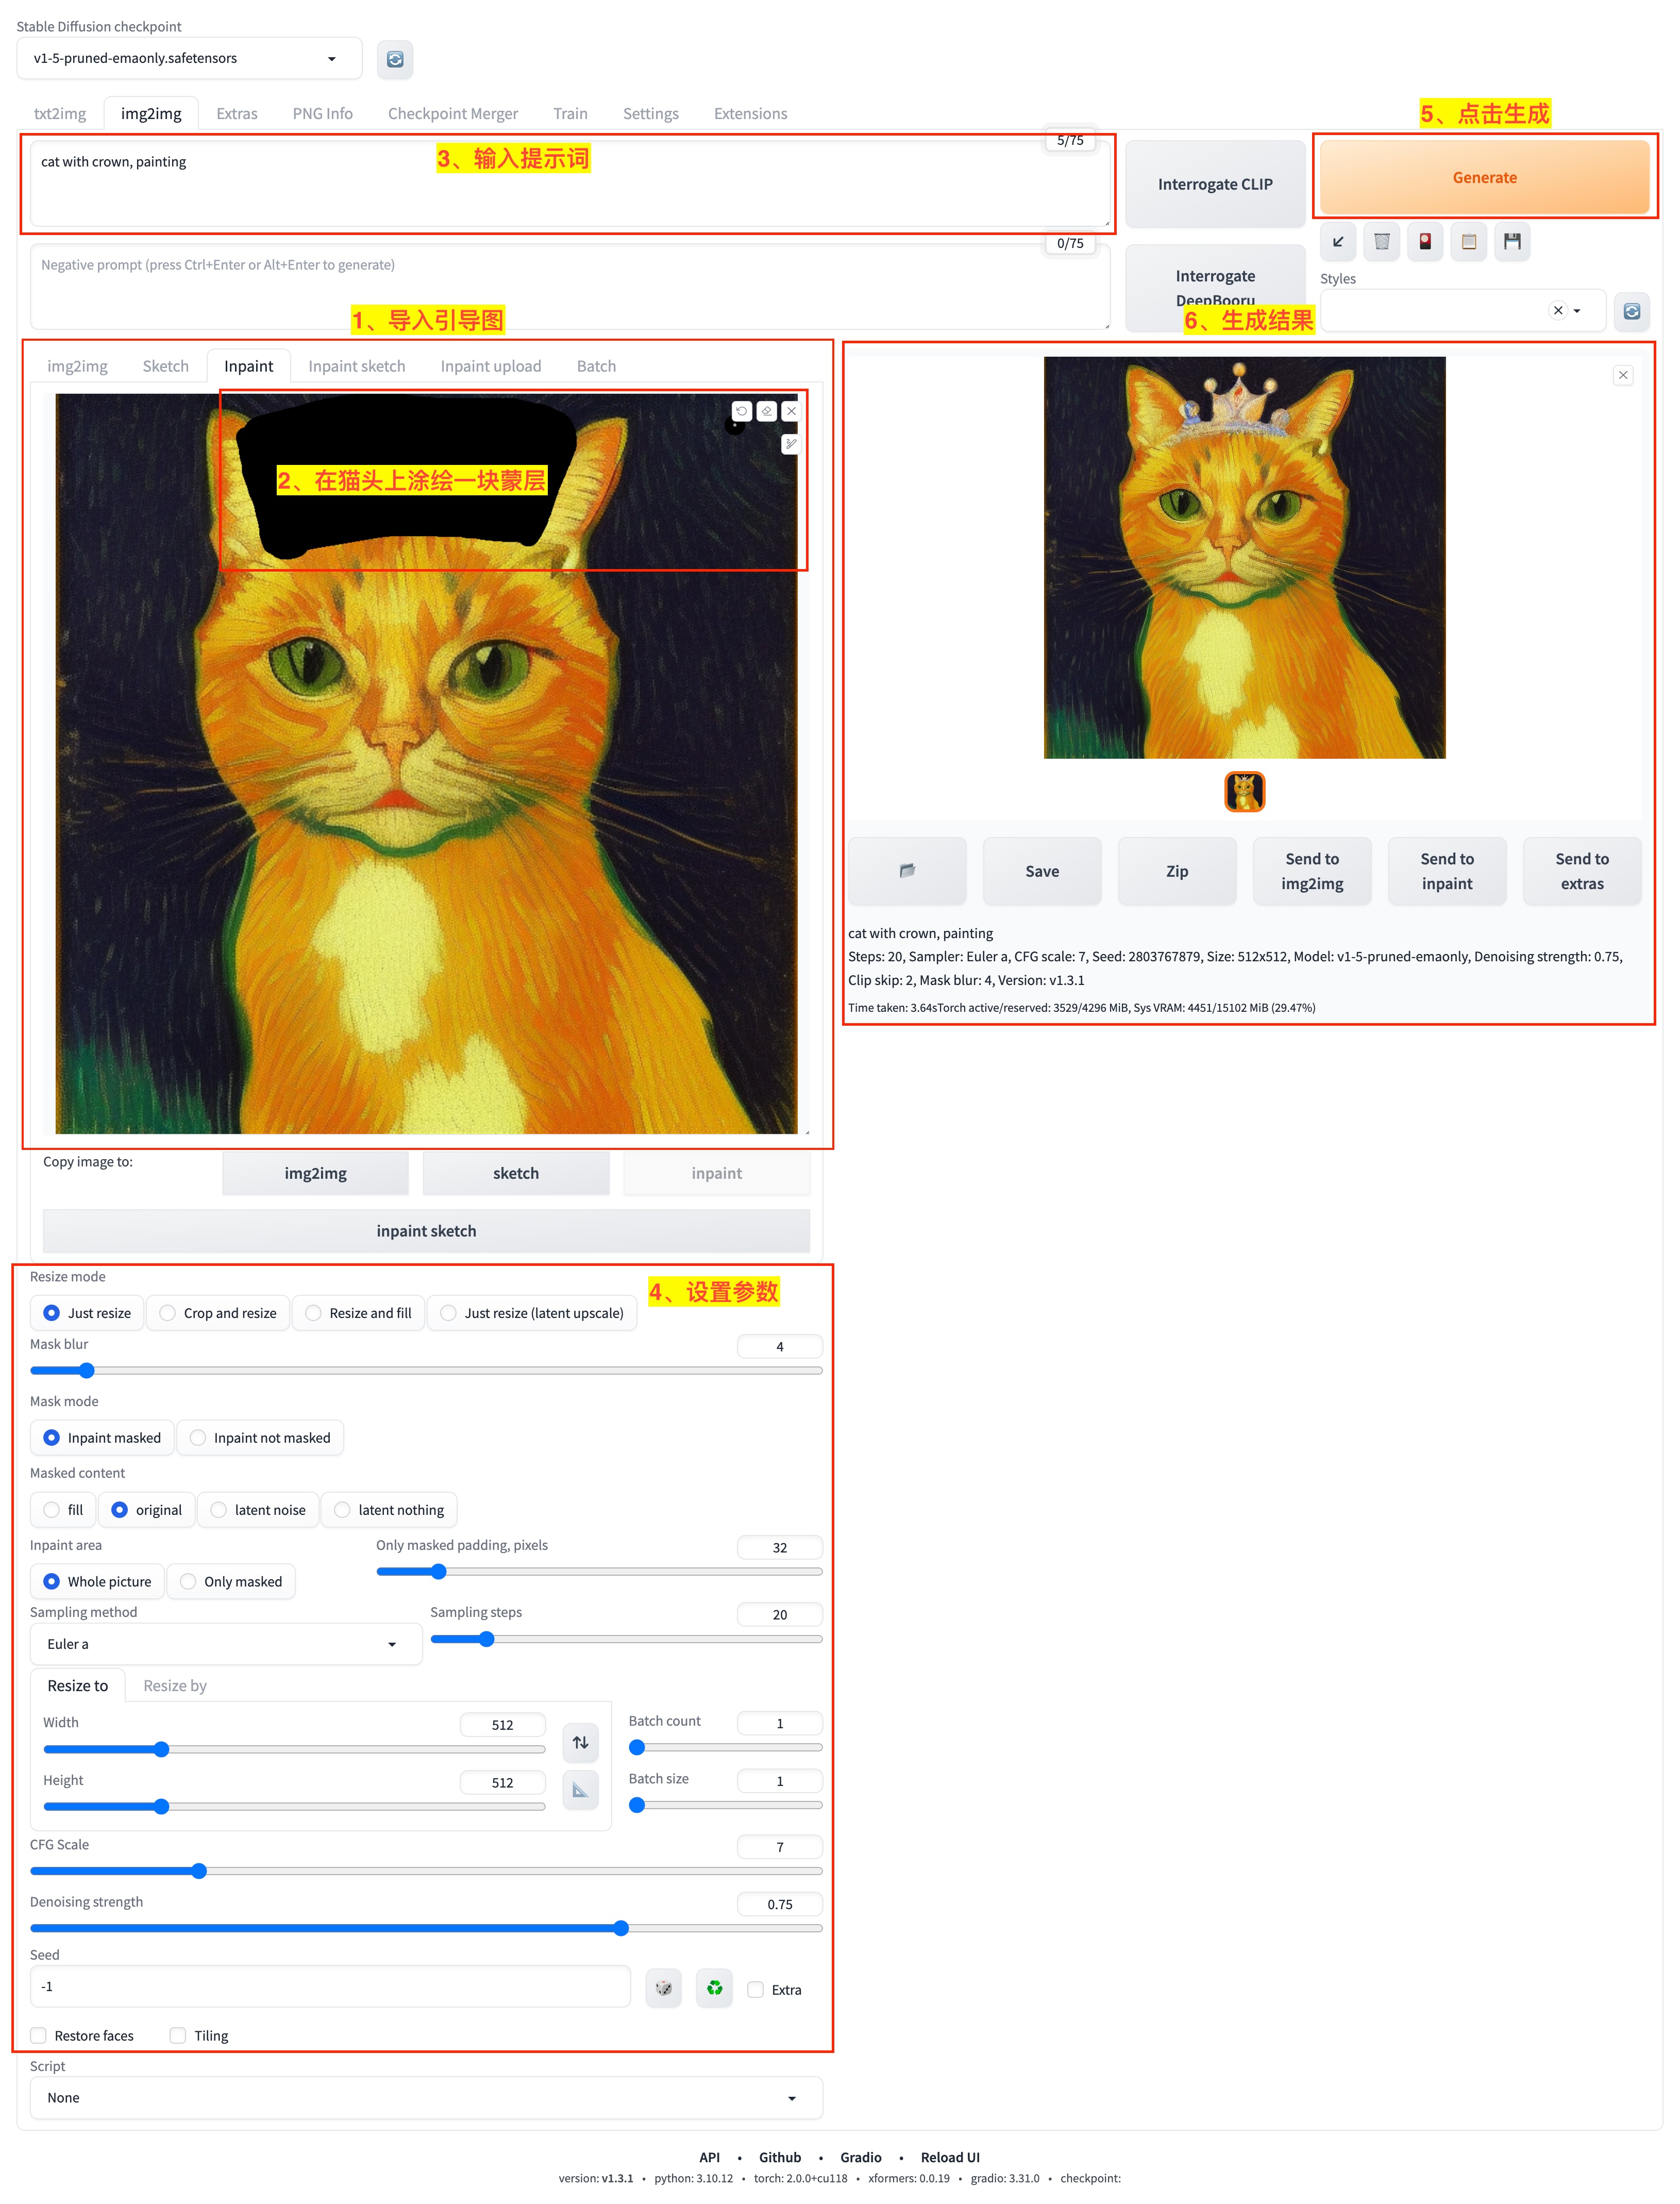
Task: Click the arrow read generation parameters icon
Action: (1337, 241)
